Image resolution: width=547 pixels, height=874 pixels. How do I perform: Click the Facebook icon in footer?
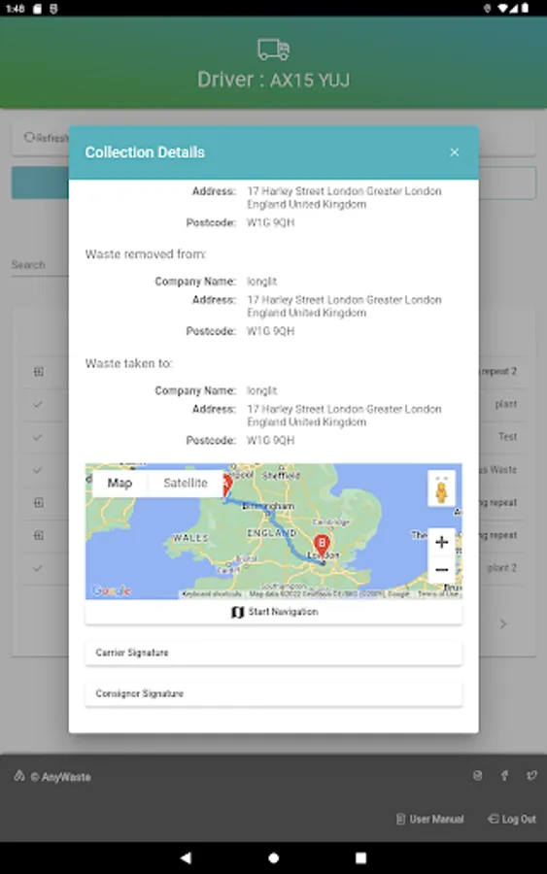pos(504,775)
